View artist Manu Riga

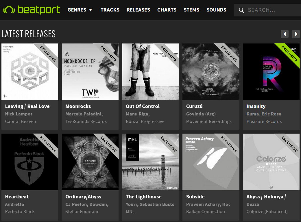(138, 114)
